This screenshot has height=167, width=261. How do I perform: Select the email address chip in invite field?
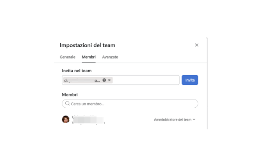82,80
